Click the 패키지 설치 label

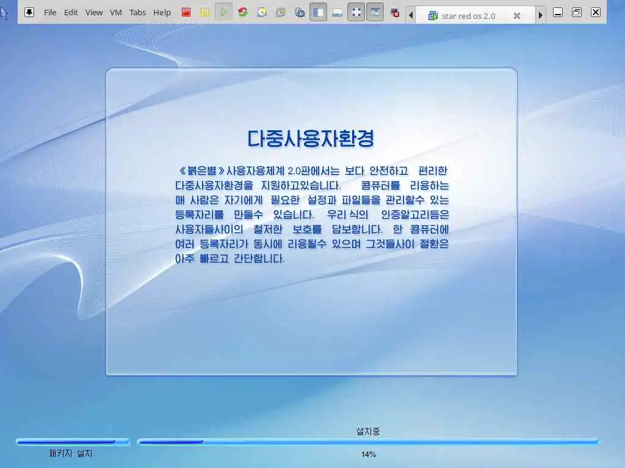[x=71, y=453]
